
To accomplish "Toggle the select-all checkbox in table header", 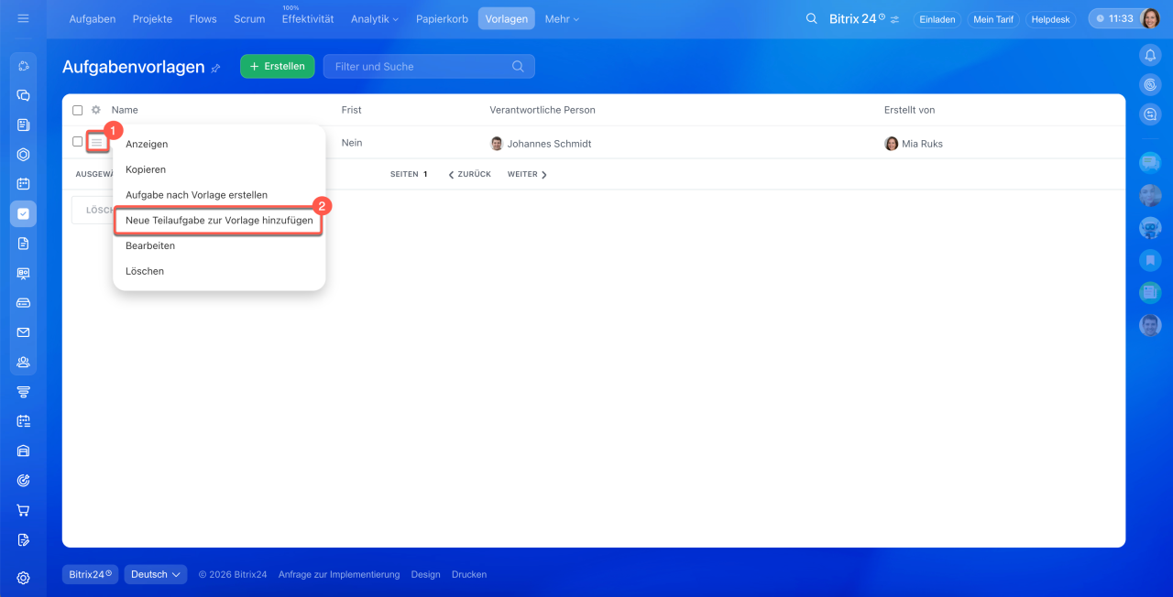I will (78, 110).
